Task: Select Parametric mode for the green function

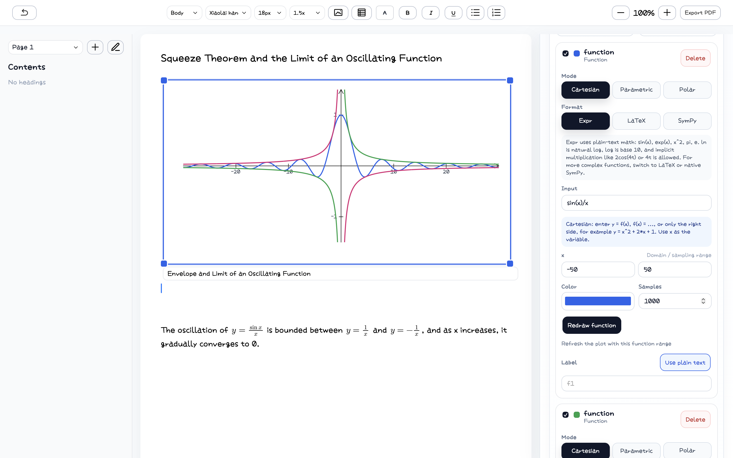Action: (x=636, y=451)
